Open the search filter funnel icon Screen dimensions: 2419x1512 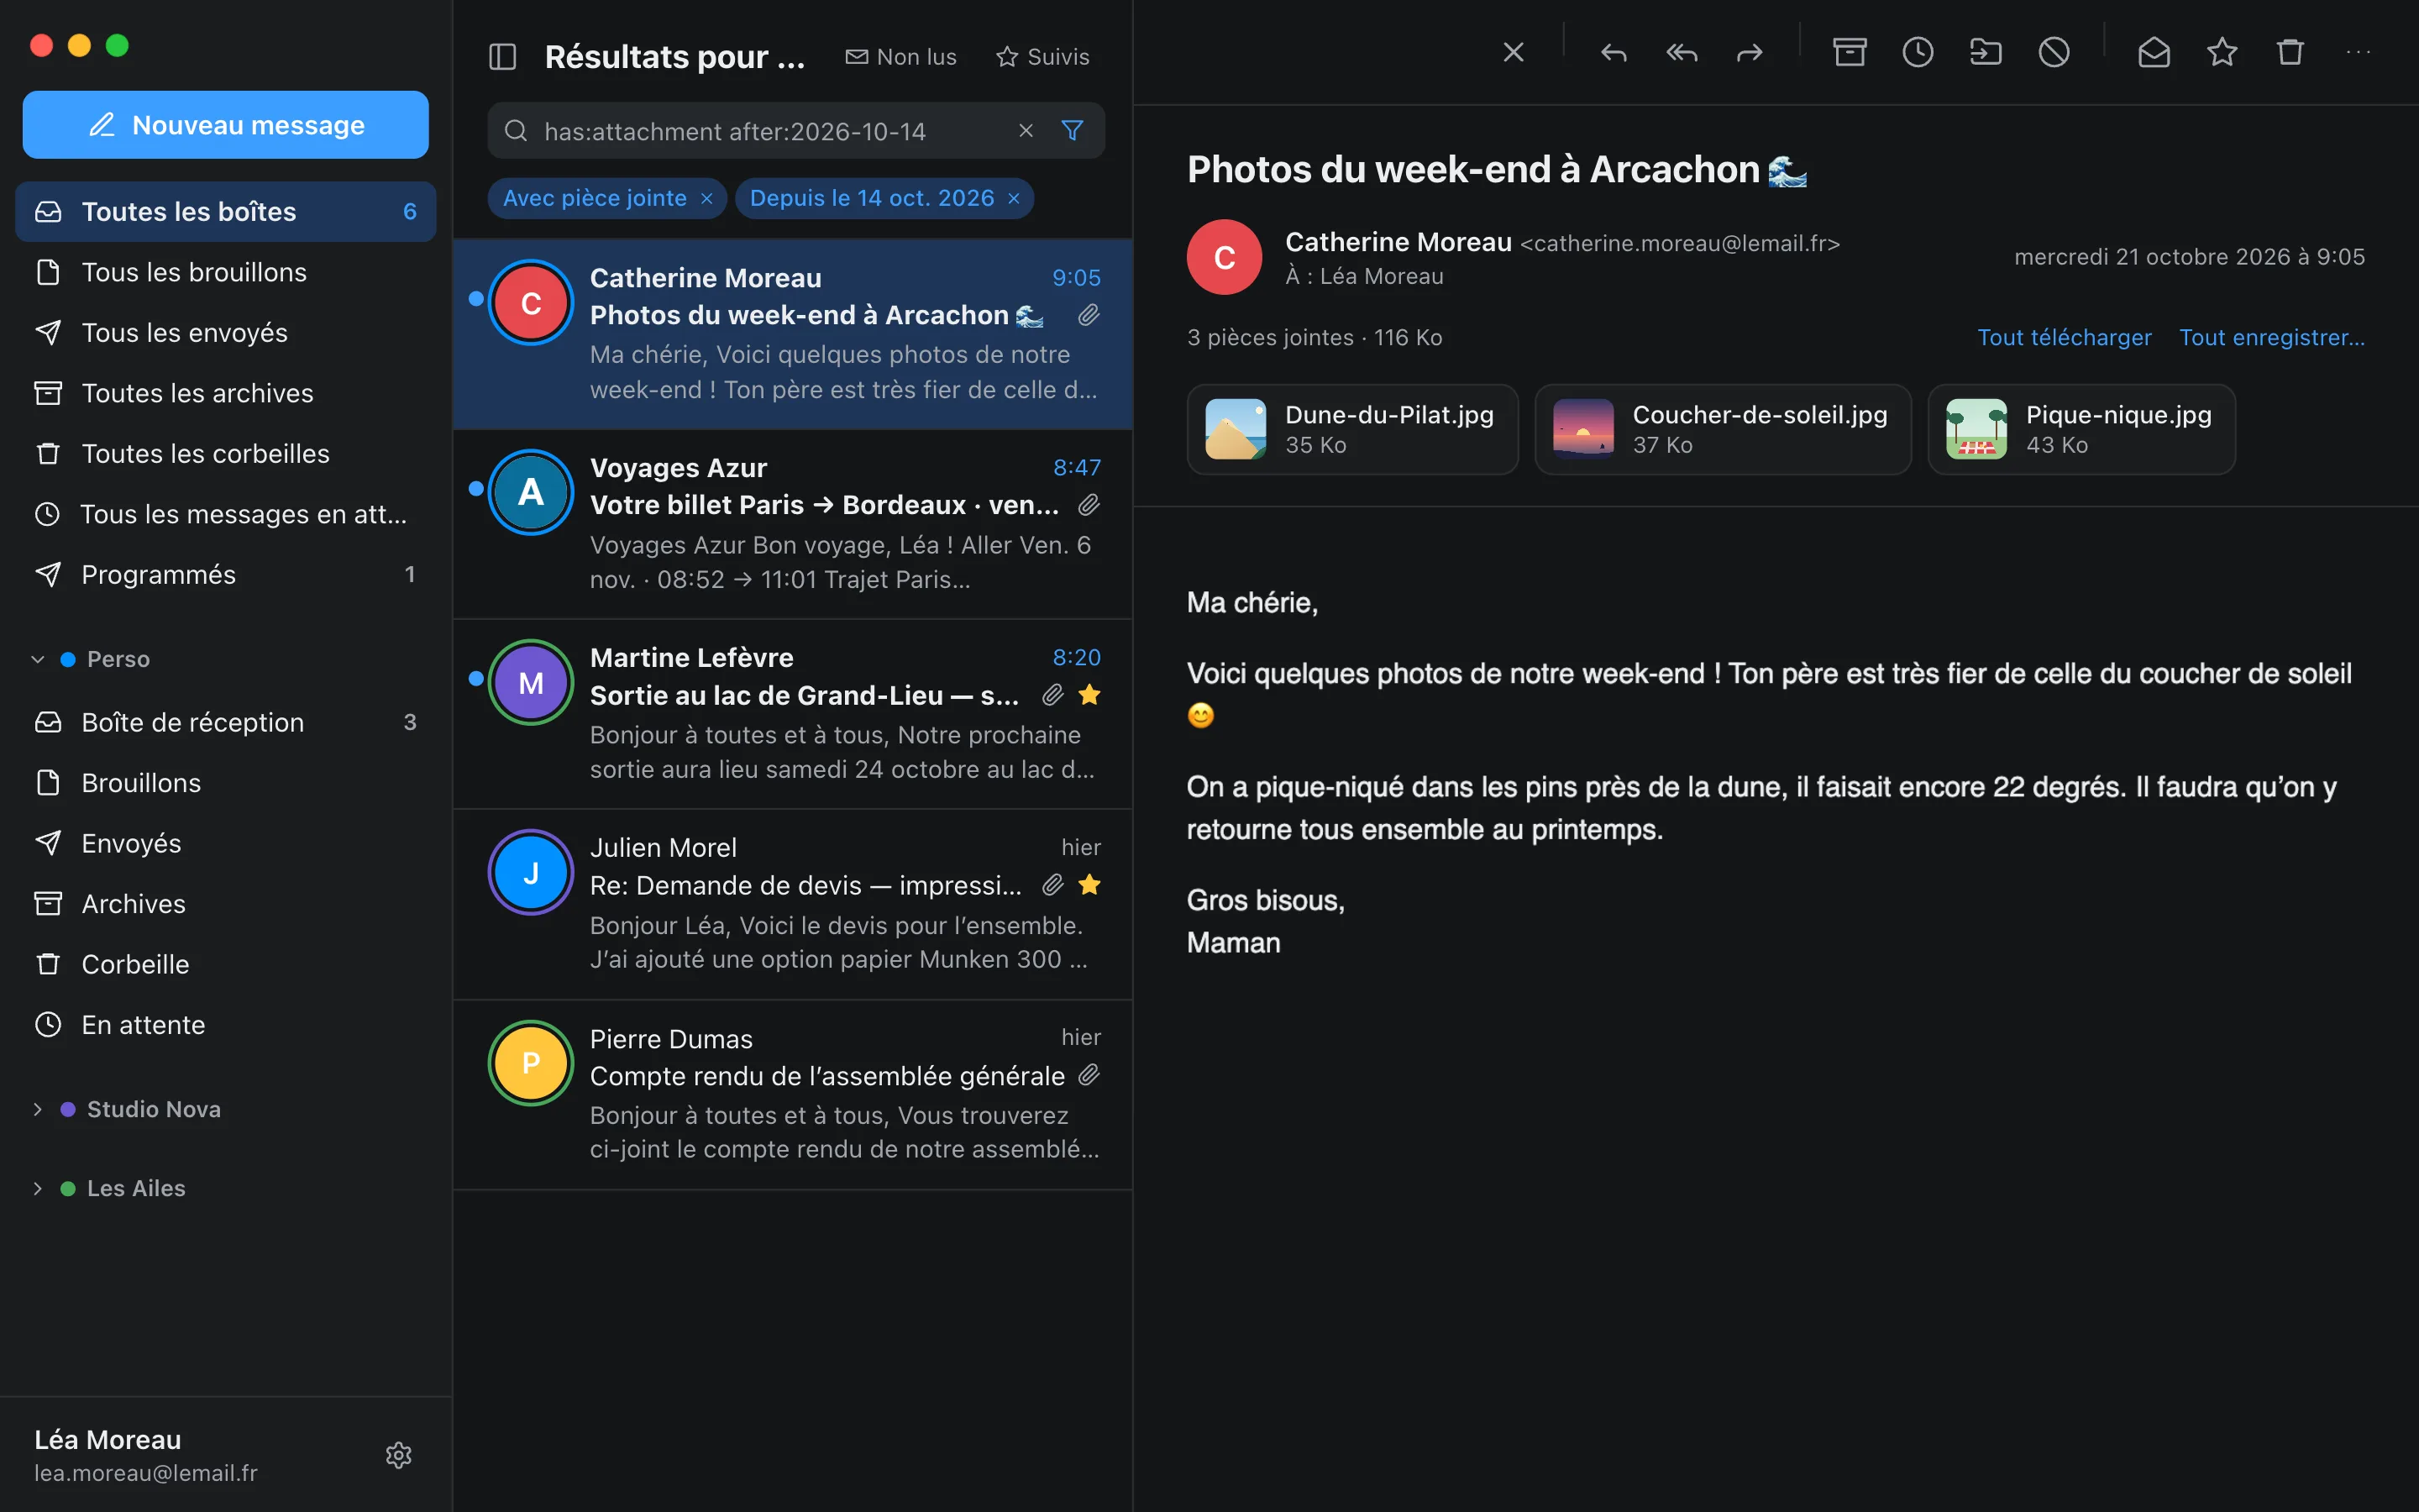coord(1072,131)
